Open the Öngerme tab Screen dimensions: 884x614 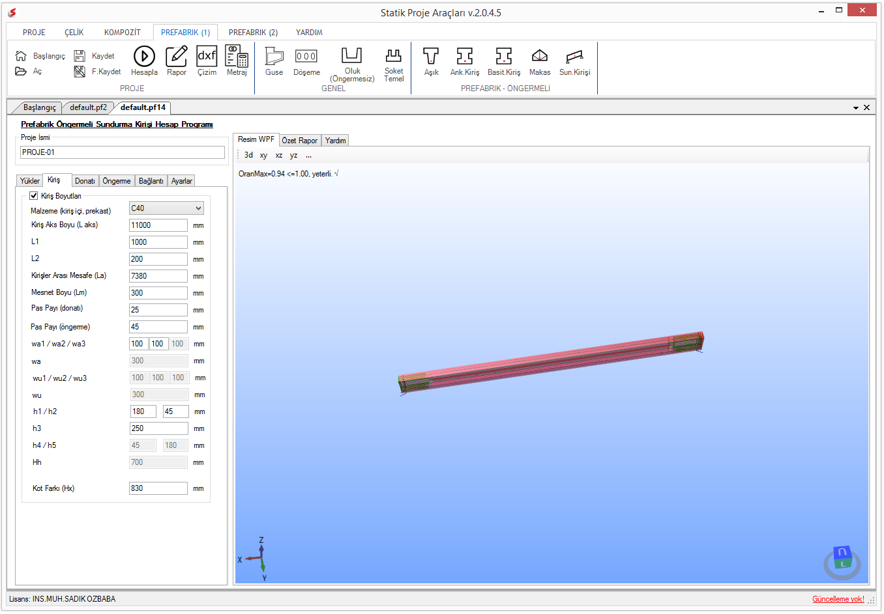[117, 181]
